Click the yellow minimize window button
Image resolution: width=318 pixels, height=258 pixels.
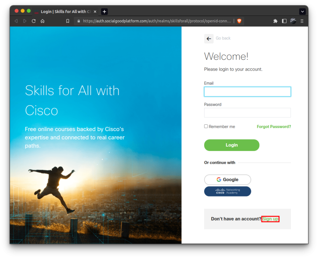23,11
